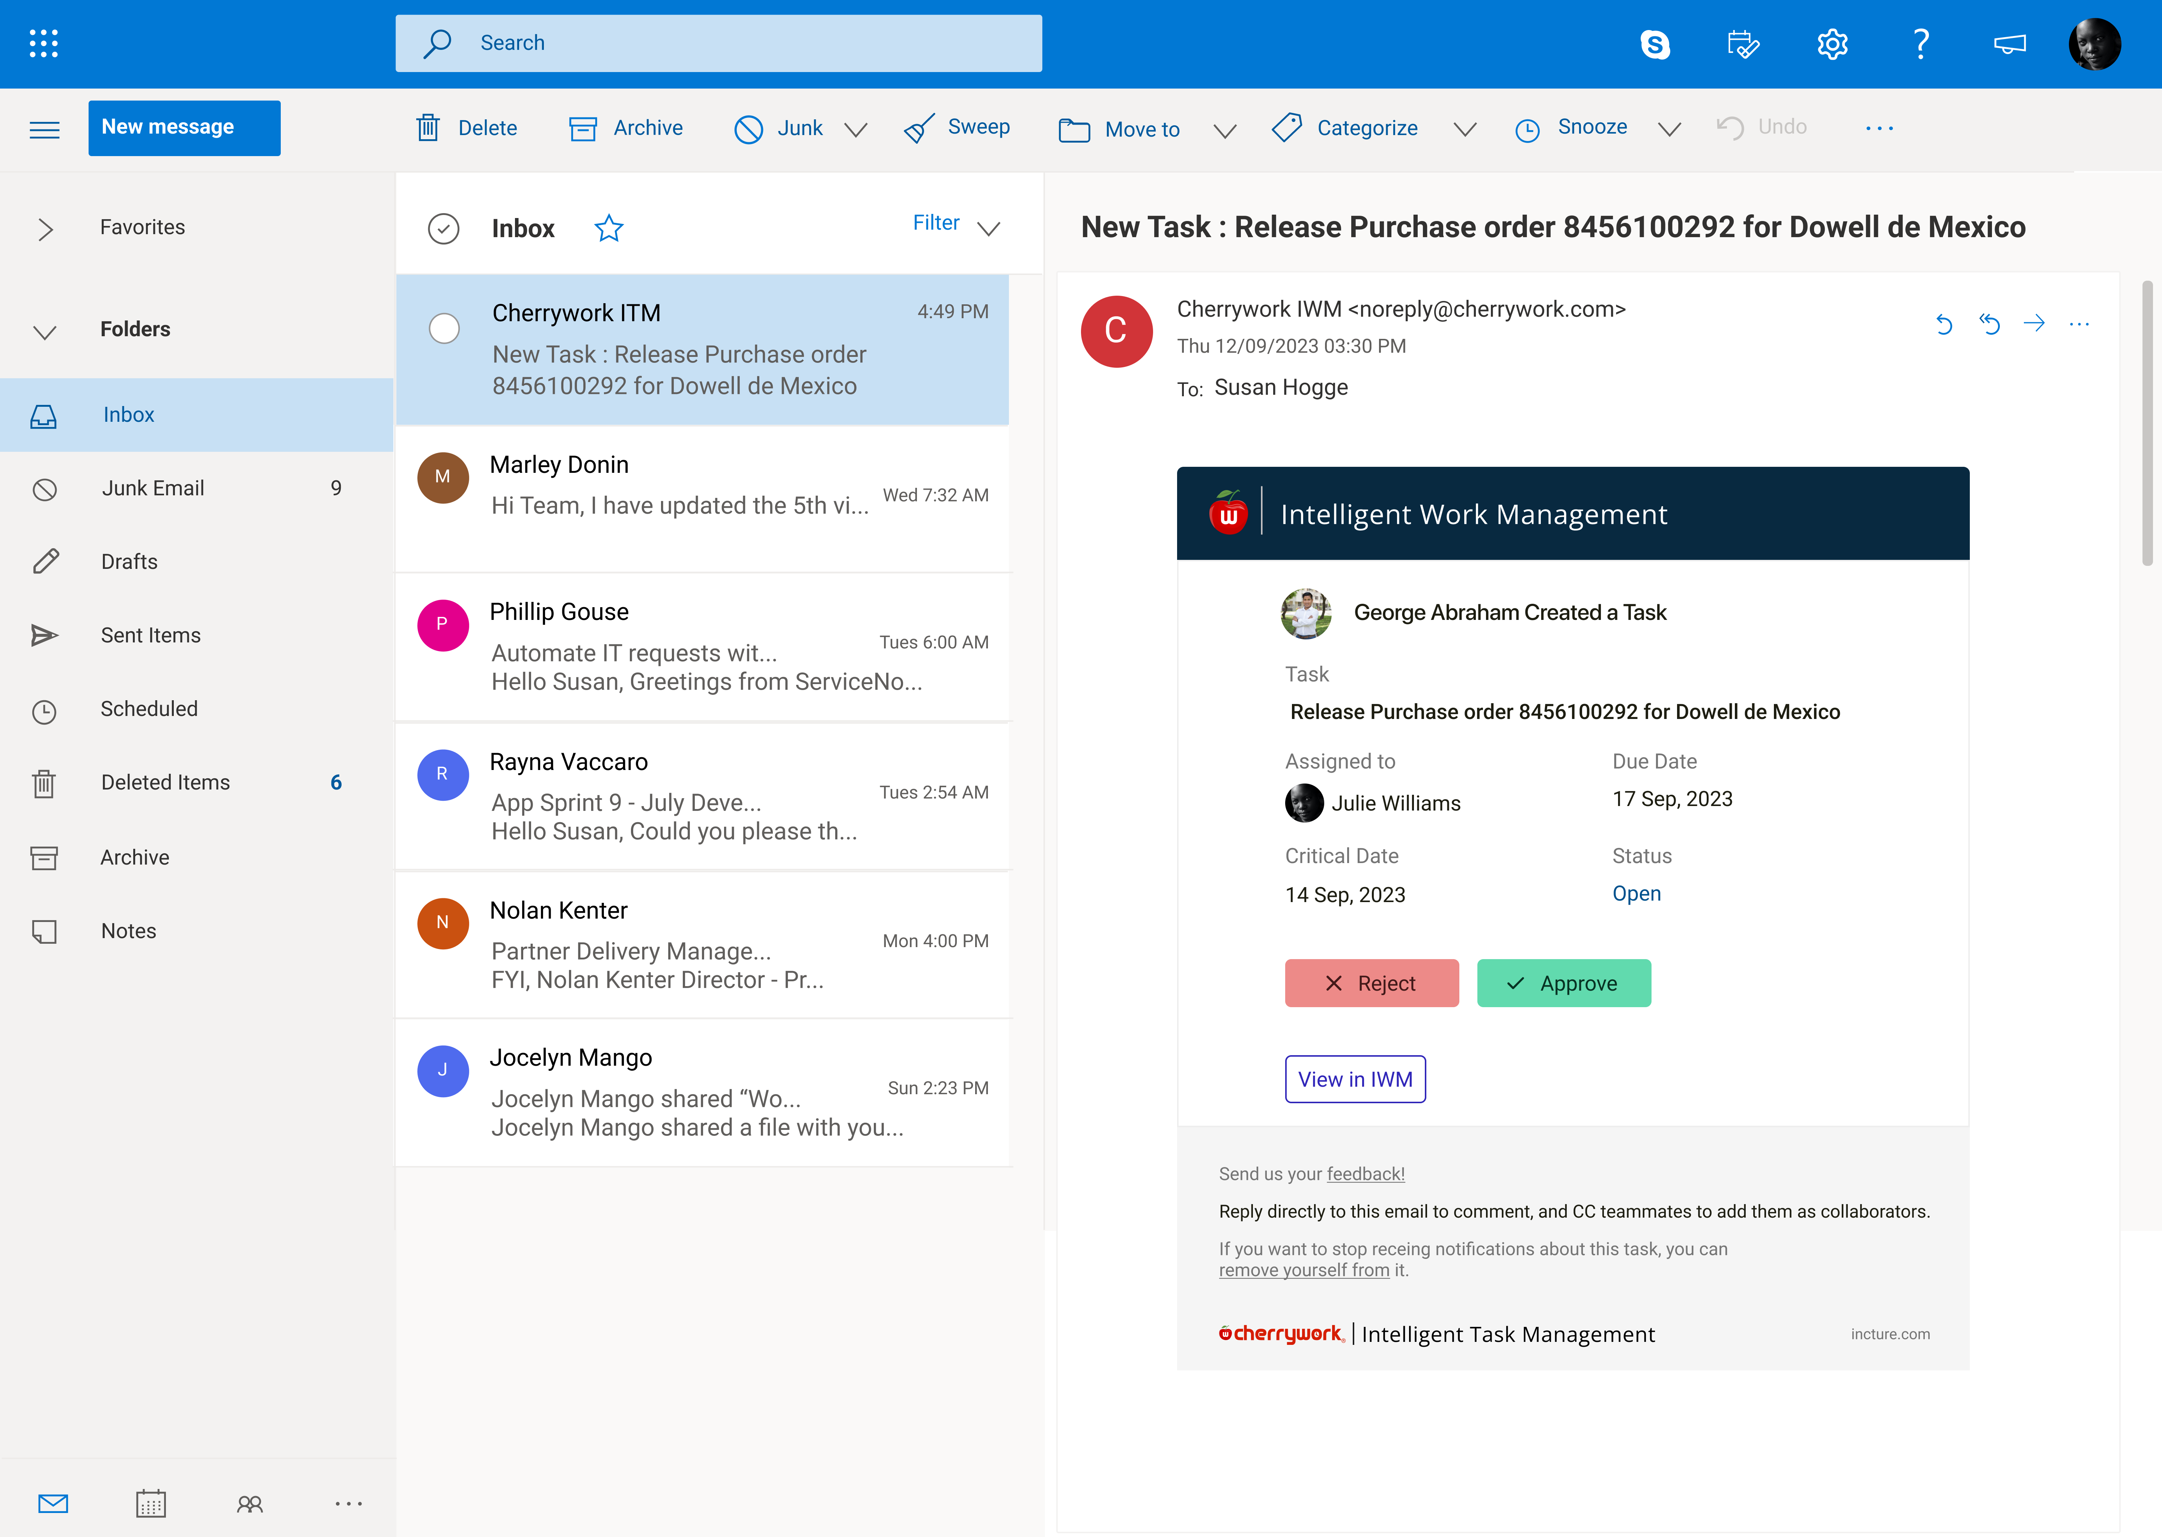Expand the Favorites section
Viewport: 2162px width, 1537px height.
[45, 229]
